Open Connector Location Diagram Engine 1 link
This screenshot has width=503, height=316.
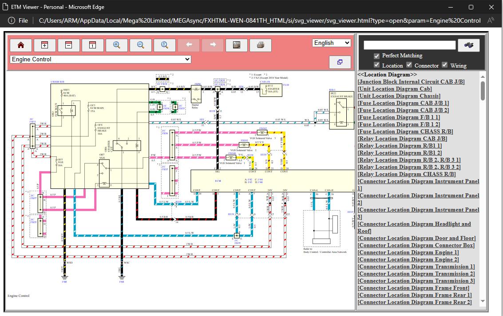pos(408,252)
